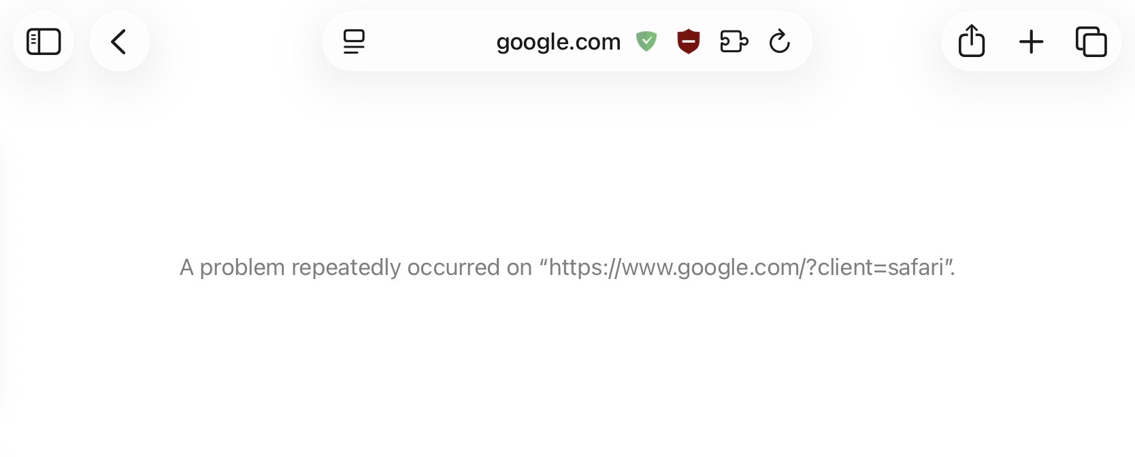Click the word "occurred" in the error message

pyautogui.click(x=453, y=268)
